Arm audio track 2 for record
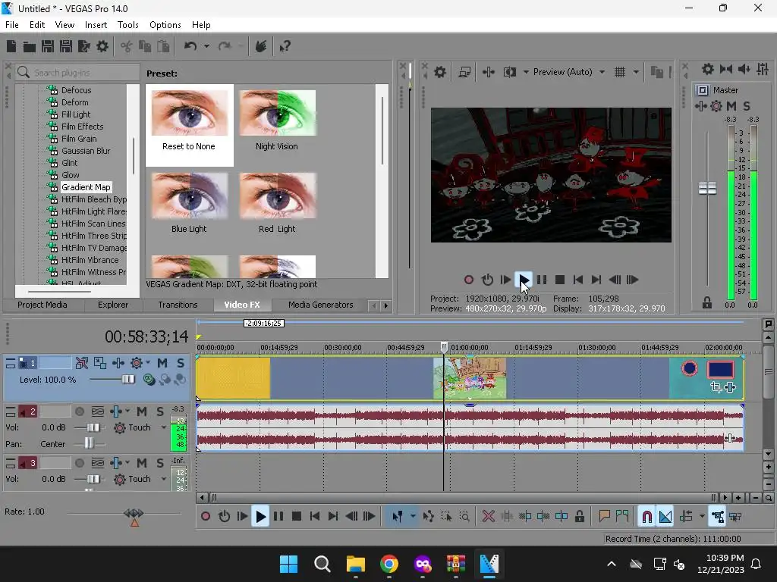 [79, 411]
